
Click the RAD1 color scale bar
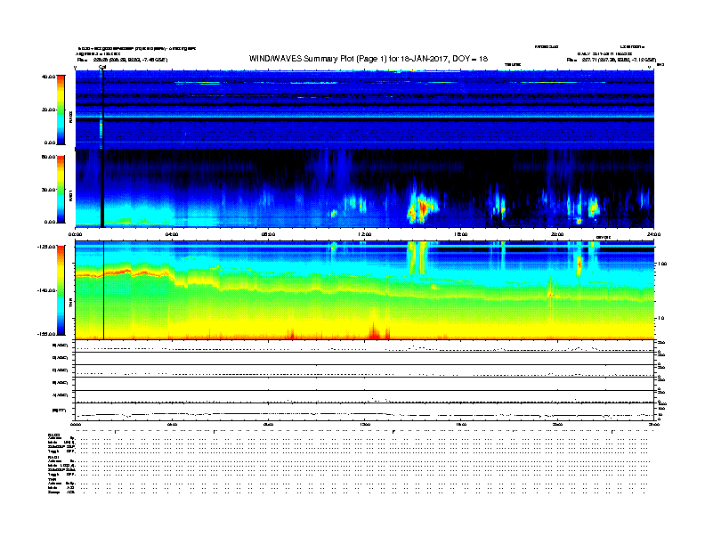tap(61, 190)
